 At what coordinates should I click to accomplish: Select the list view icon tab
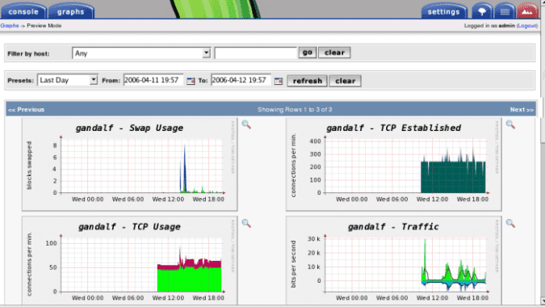tap(505, 11)
